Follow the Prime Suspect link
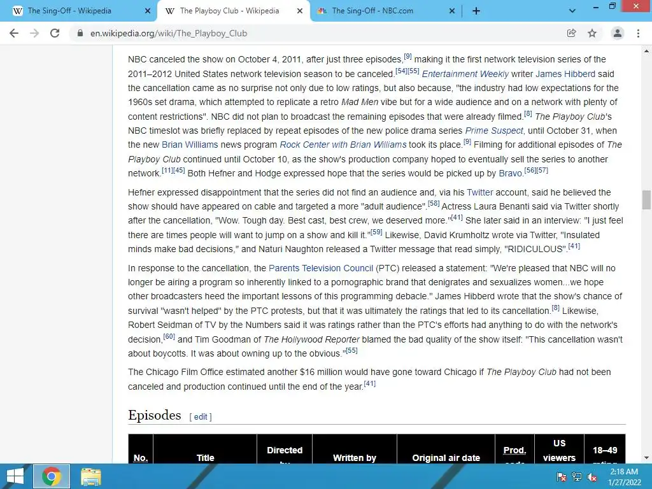The width and height of the screenshot is (652, 489). tap(494, 131)
